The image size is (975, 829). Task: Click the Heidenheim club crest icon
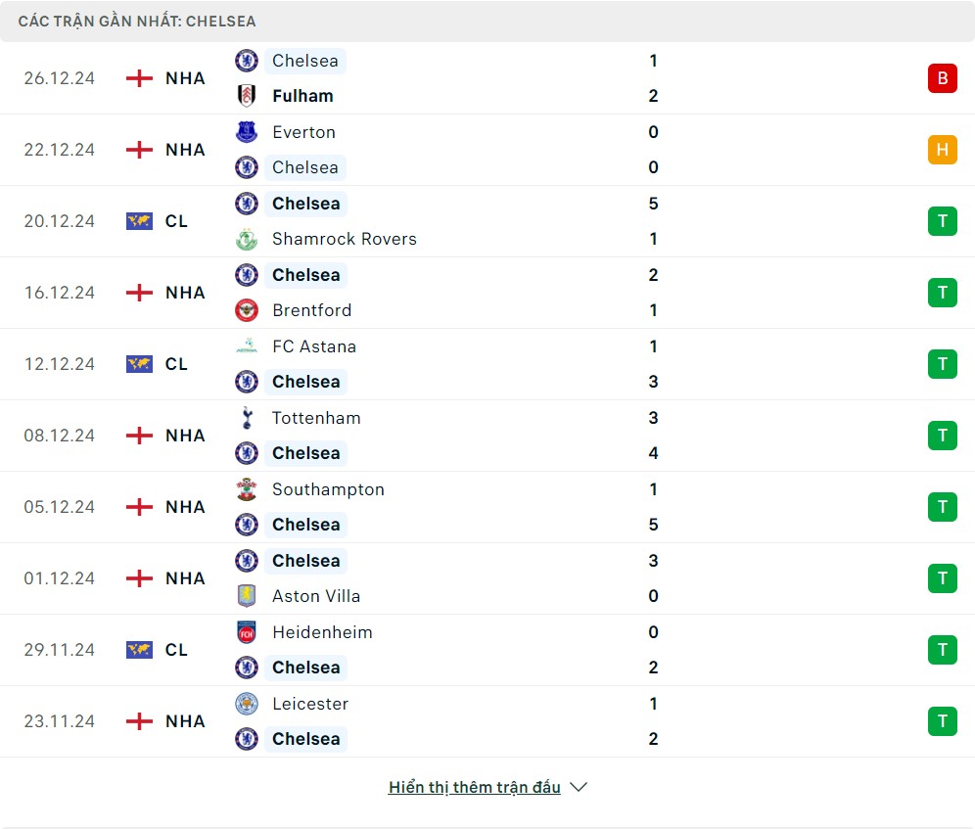(x=247, y=632)
